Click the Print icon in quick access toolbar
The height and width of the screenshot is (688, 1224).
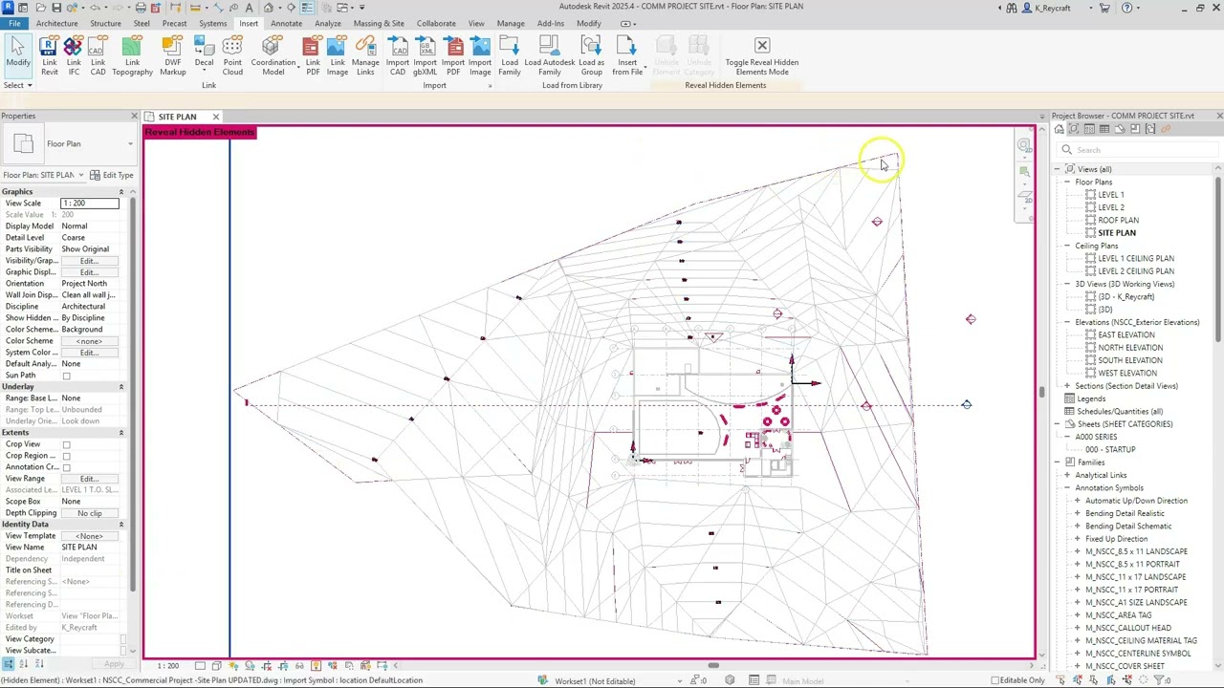pyautogui.click(x=141, y=8)
